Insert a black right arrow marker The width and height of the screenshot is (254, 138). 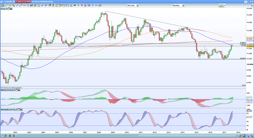pyautogui.click(x=75, y=5)
